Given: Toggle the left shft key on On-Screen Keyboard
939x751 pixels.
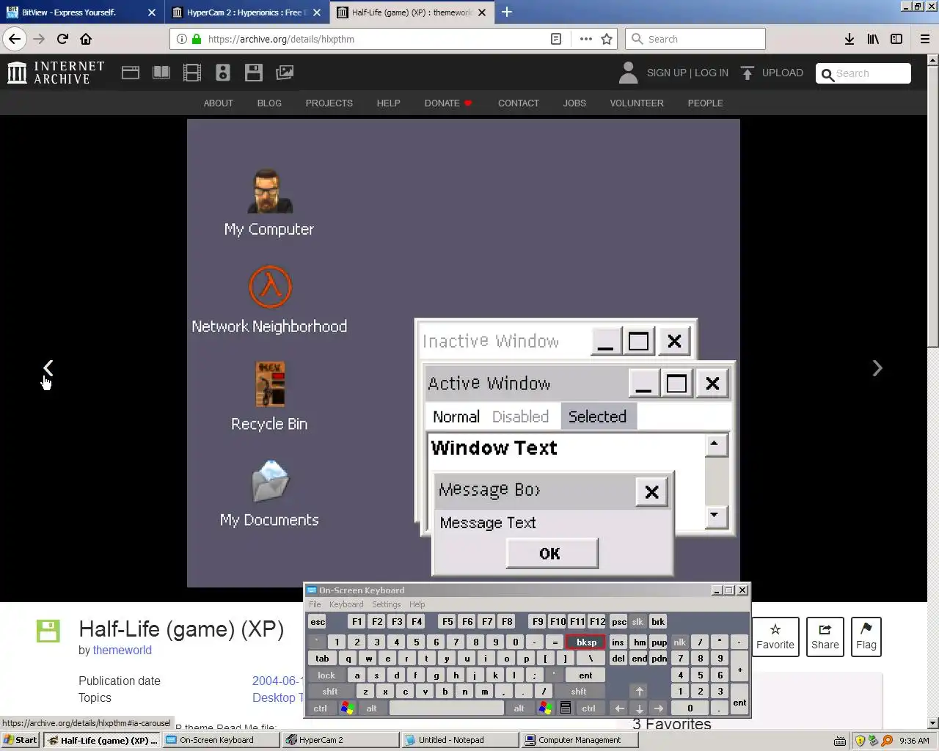Looking at the screenshot, I should coord(331,692).
